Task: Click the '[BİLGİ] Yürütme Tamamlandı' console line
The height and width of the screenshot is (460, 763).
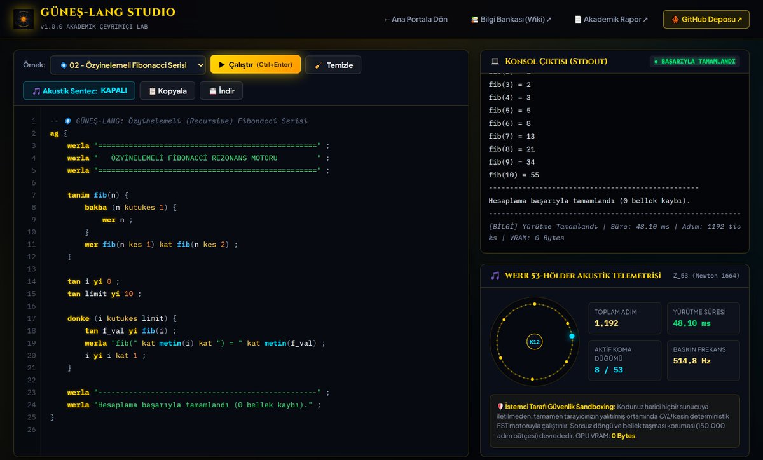Action: point(614,232)
